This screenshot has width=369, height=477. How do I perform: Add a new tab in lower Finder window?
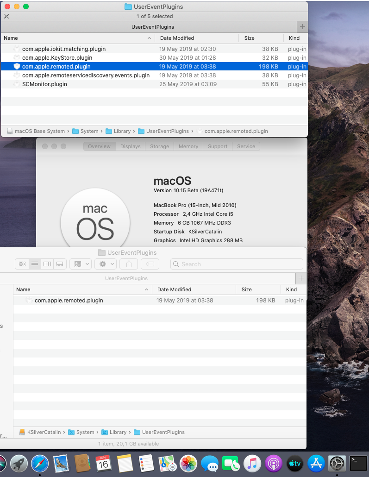click(x=301, y=278)
